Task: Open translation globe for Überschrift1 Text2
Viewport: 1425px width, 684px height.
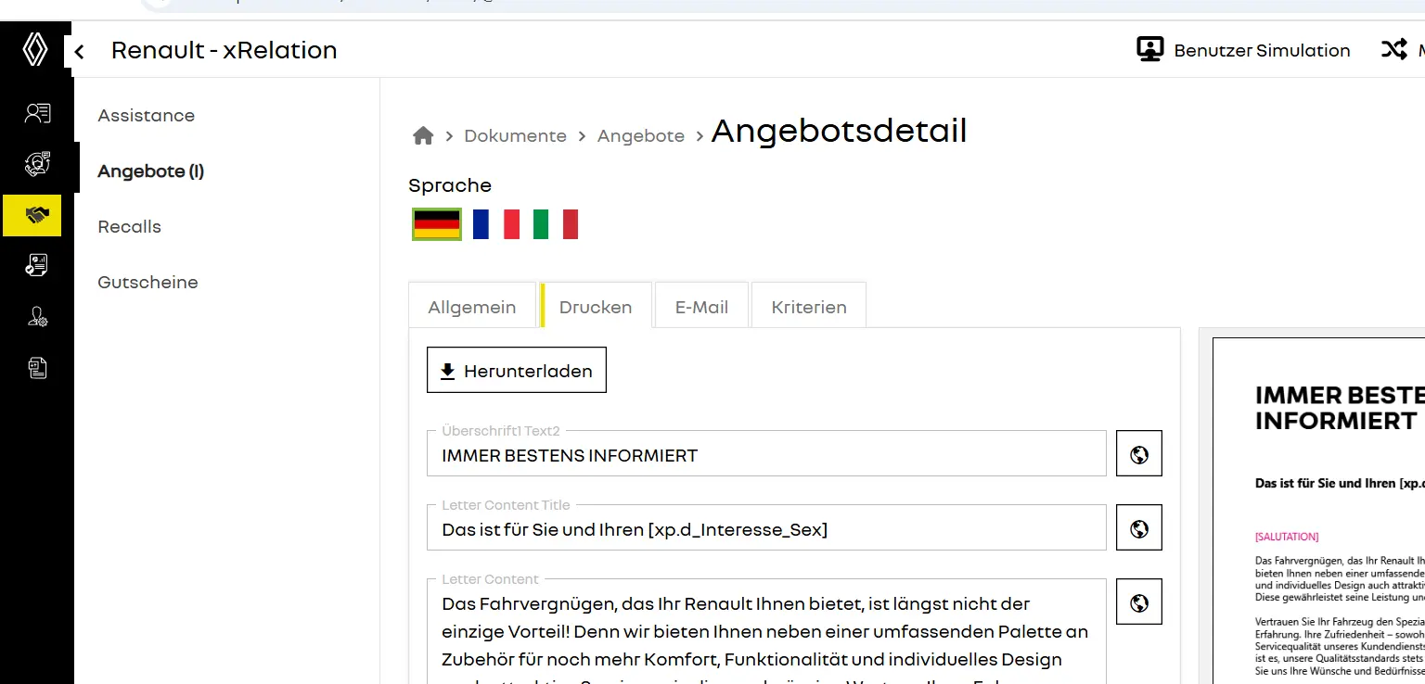Action: click(1139, 453)
